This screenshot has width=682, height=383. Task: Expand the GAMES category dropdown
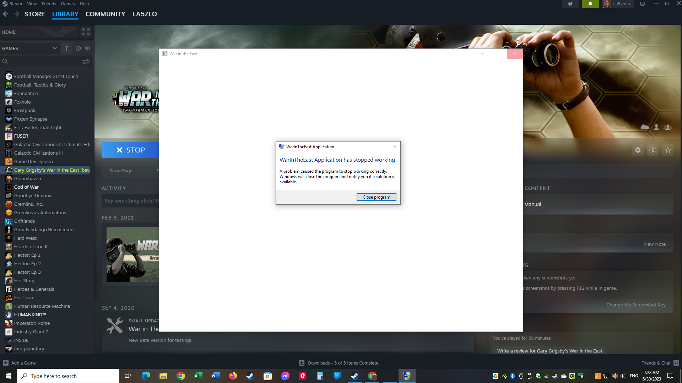pyautogui.click(x=55, y=48)
